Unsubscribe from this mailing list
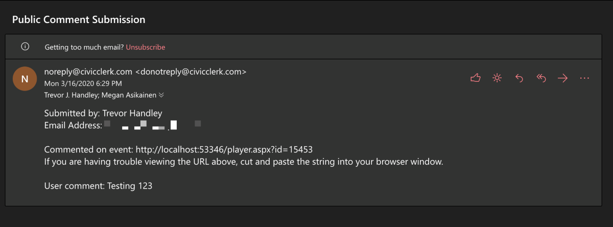Image resolution: width=613 pixels, height=227 pixels. (x=146, y=47)
